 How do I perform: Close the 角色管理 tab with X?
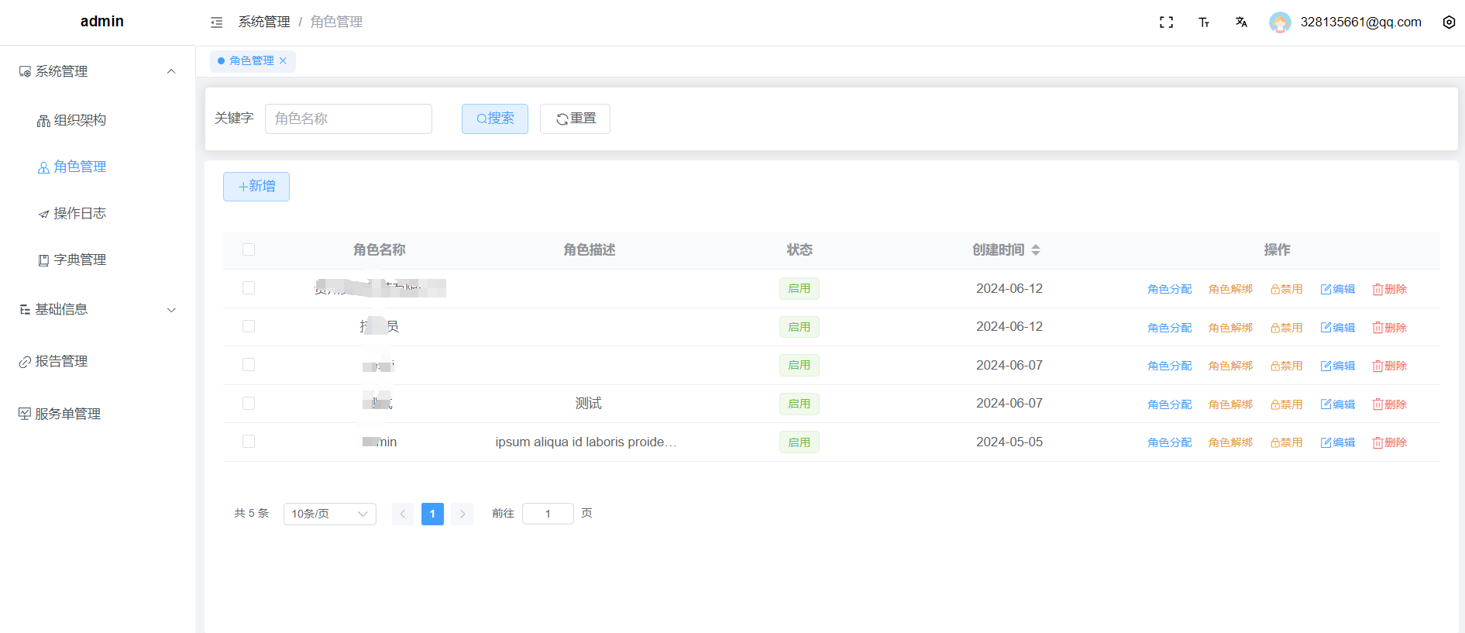(x=284, y=61)
